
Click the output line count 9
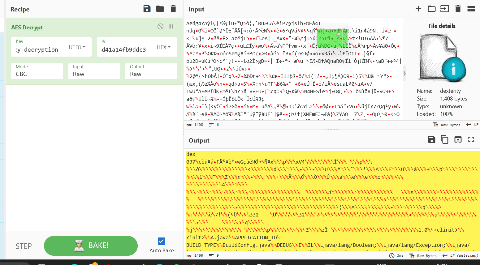(x=214, y=255)
